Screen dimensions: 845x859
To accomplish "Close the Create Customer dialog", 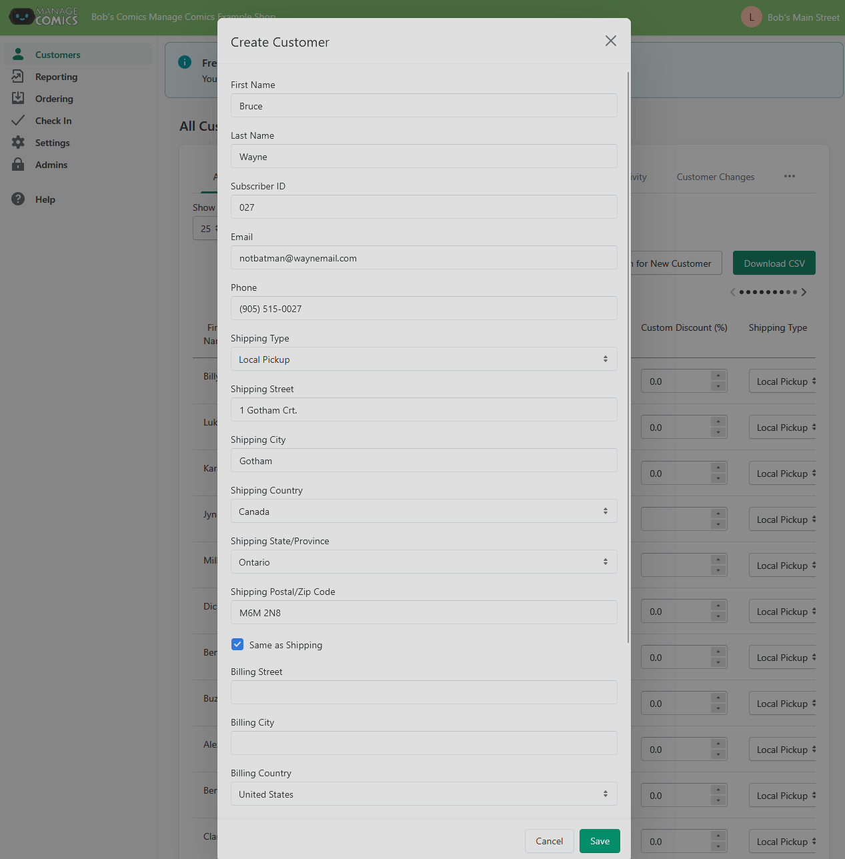I will [x=610, y=41].
